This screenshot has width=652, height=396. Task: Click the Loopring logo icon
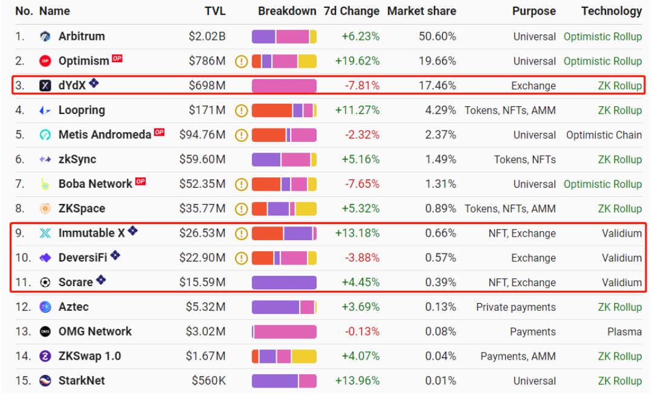(x=45, y=110)
